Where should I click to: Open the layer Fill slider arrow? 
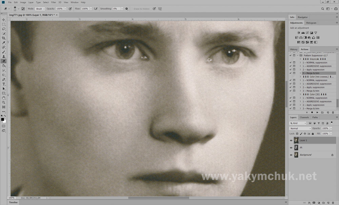coord(331,134)
